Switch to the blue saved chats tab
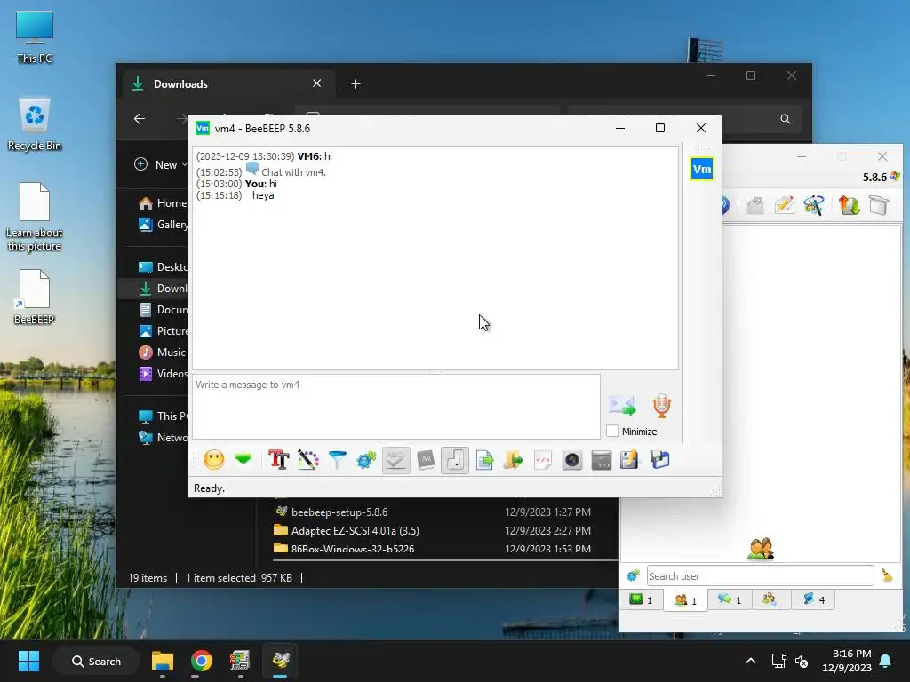The image size is (910, 682). (814, 599)
